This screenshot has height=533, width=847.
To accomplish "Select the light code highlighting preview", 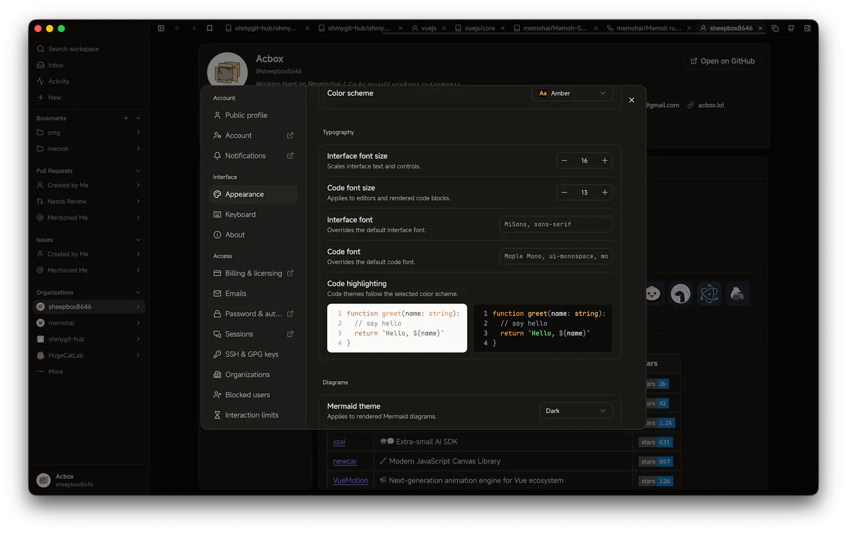I will pos(397,328).
